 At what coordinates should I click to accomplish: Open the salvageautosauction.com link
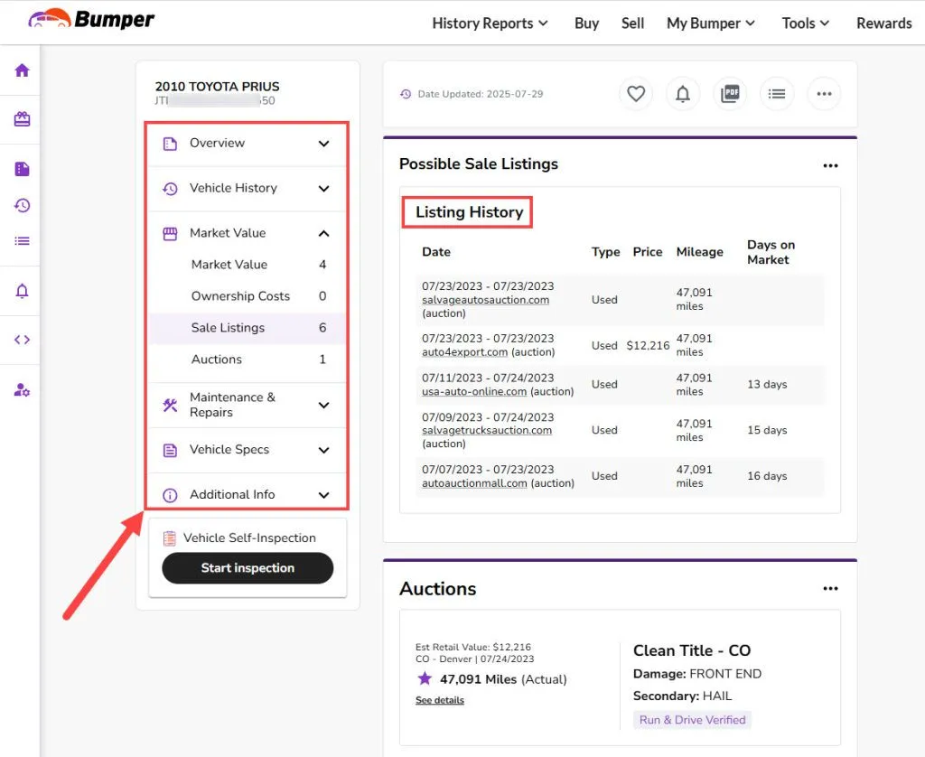(x=485, y=300)
